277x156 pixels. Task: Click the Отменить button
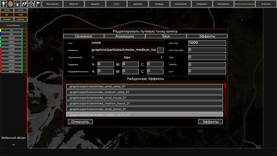[x=80, y=122]
